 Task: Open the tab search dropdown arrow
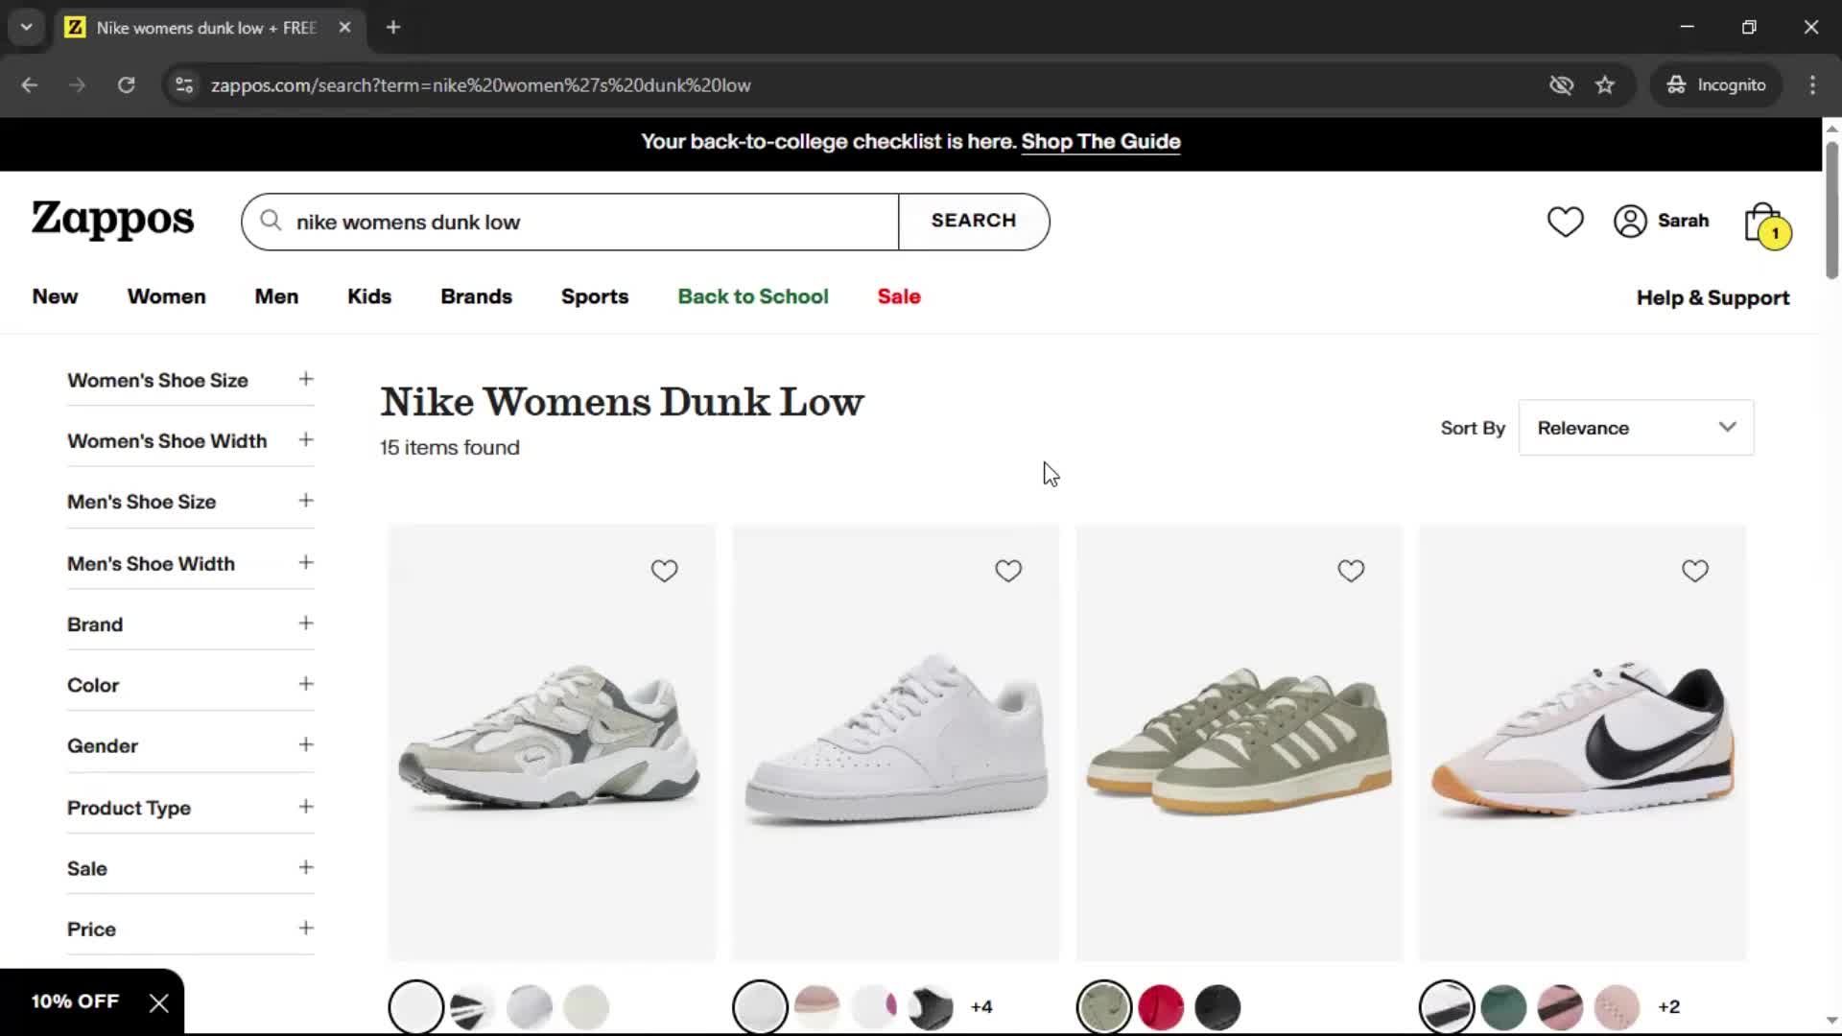(27, 28)
